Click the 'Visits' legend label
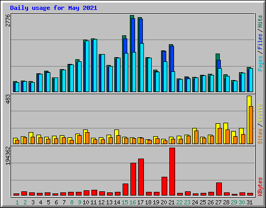The image size is (266, 208). (x=260, y=113)
